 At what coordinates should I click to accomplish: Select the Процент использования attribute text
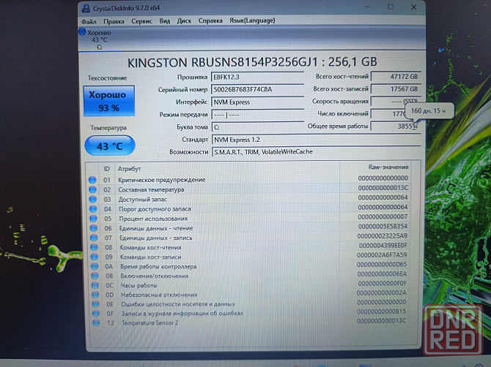[x=153, y=219]
